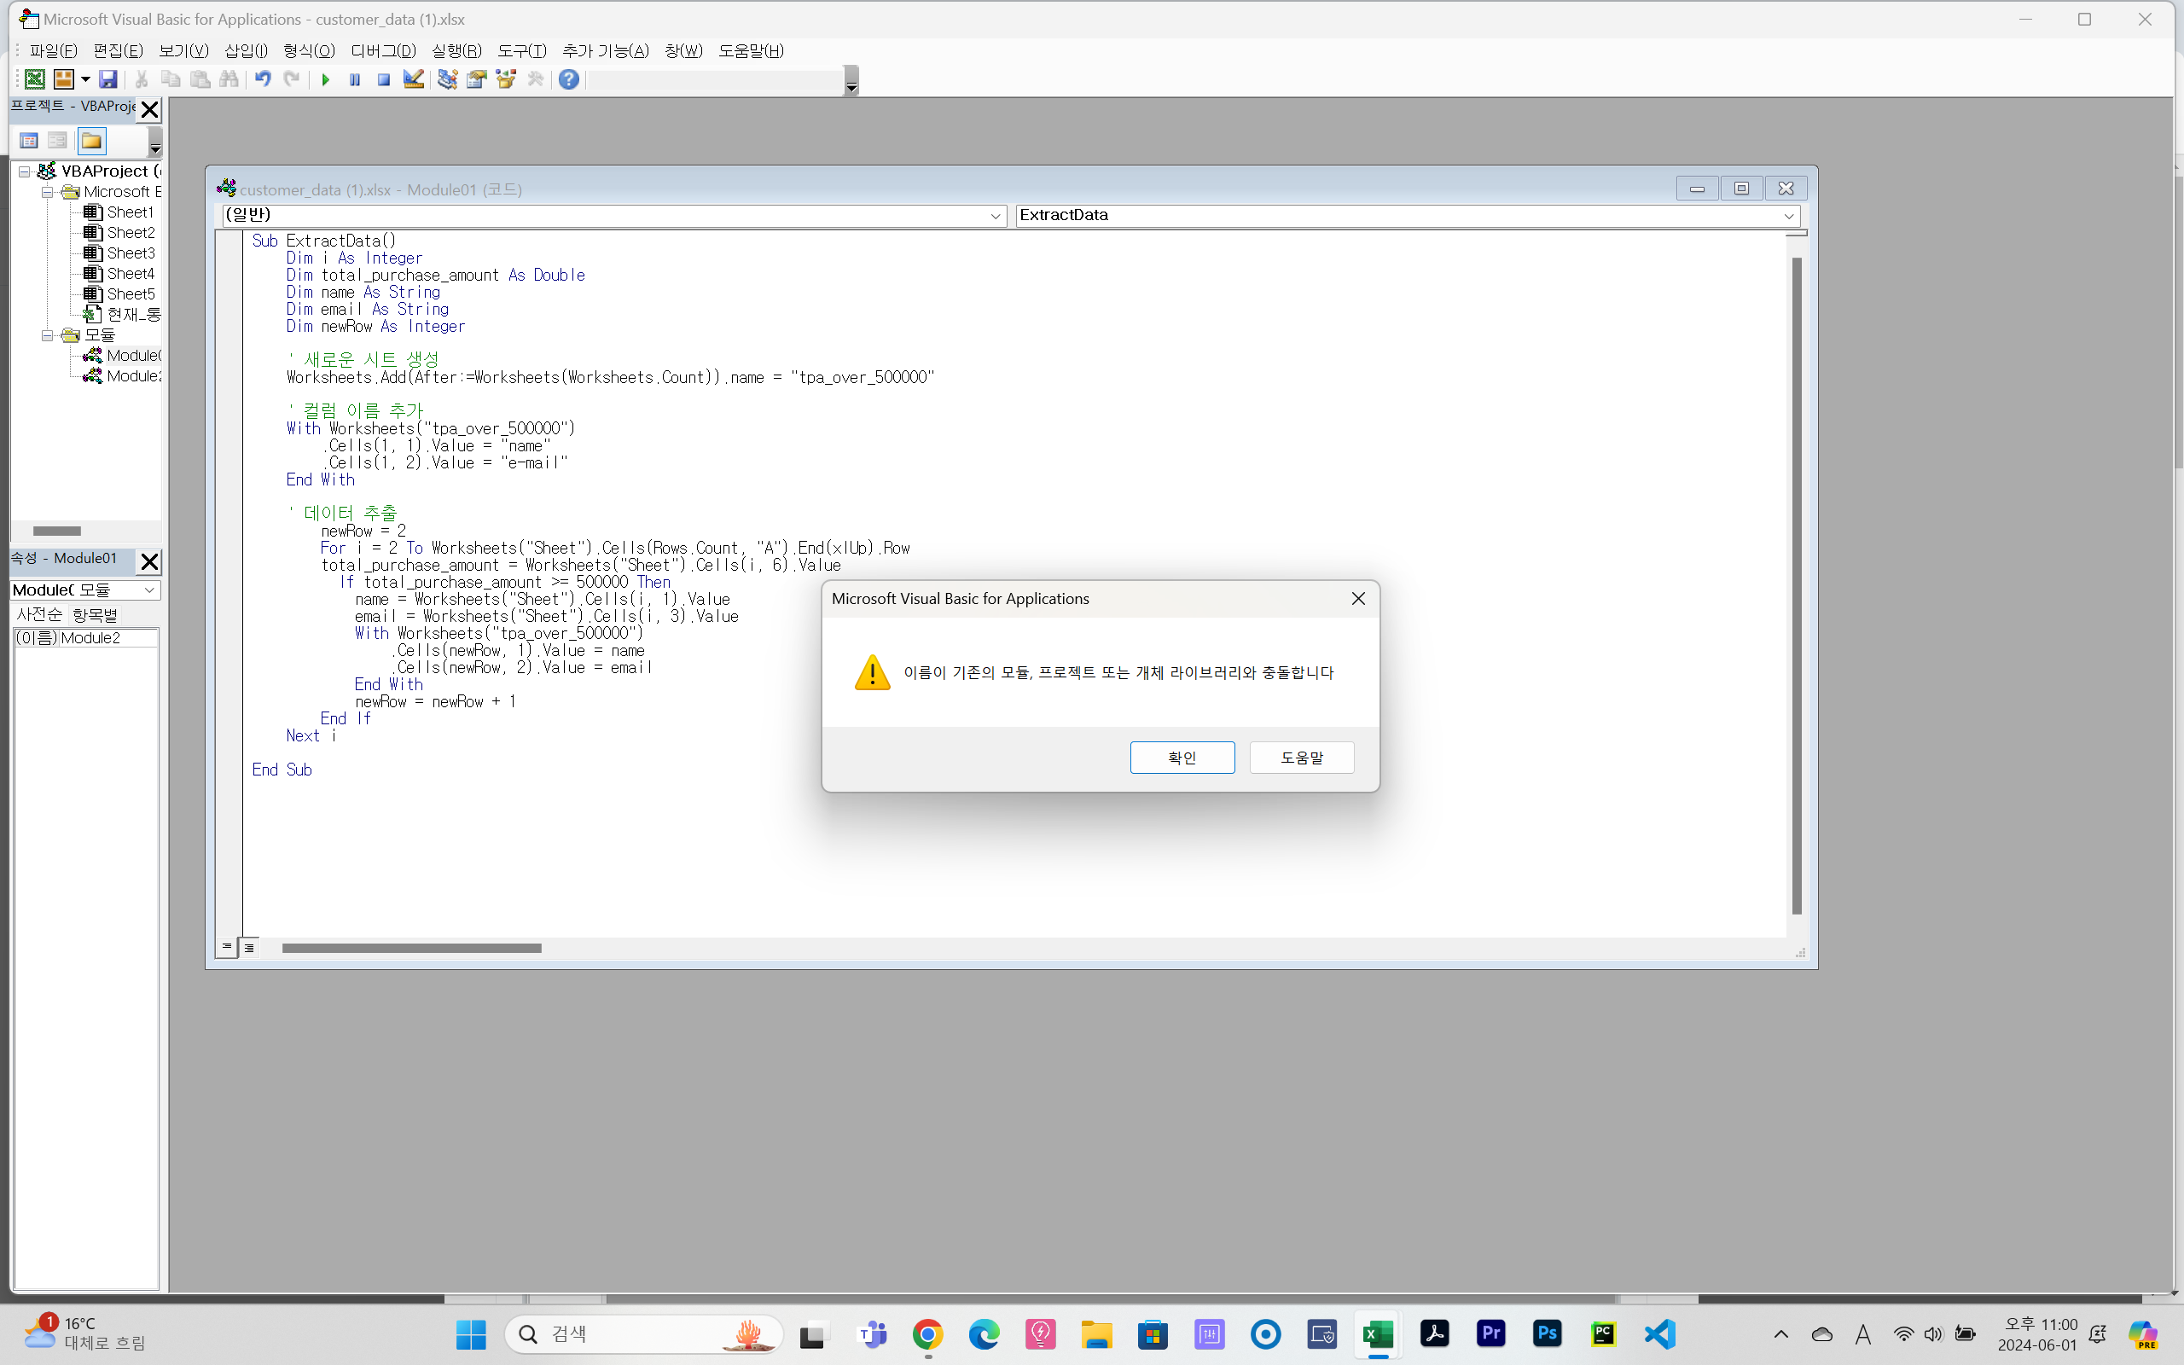Open the 삽입(I) menu

pos(247,50)
